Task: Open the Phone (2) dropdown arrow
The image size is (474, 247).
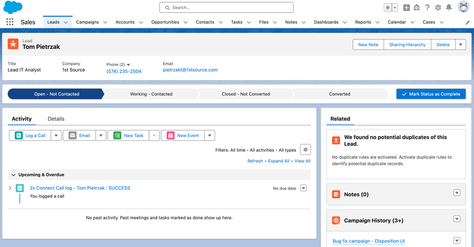Action: click(x=129, y=65)
